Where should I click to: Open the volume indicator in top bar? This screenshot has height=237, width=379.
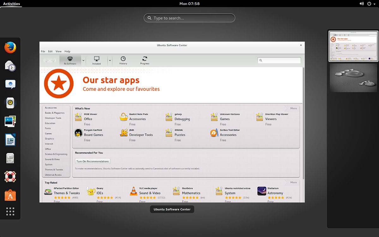point(362,4)
